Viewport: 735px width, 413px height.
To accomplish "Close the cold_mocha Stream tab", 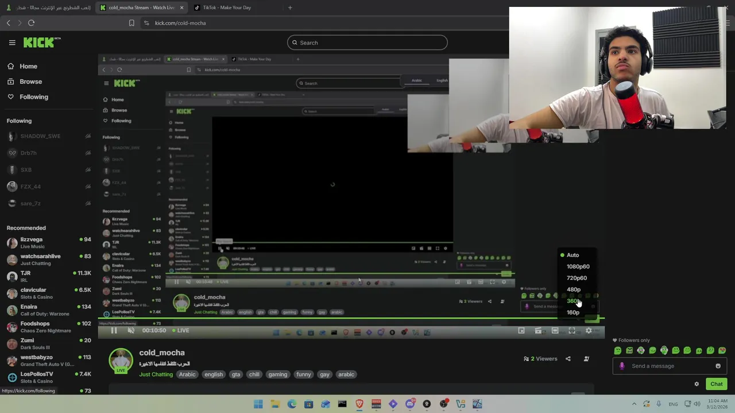I will [x=182, y=7].
